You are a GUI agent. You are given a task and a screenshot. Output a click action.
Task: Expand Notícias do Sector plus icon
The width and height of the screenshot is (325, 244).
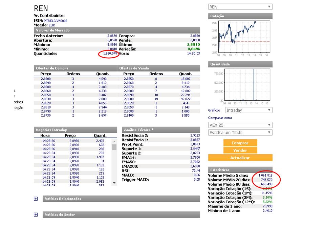[36, 215]
